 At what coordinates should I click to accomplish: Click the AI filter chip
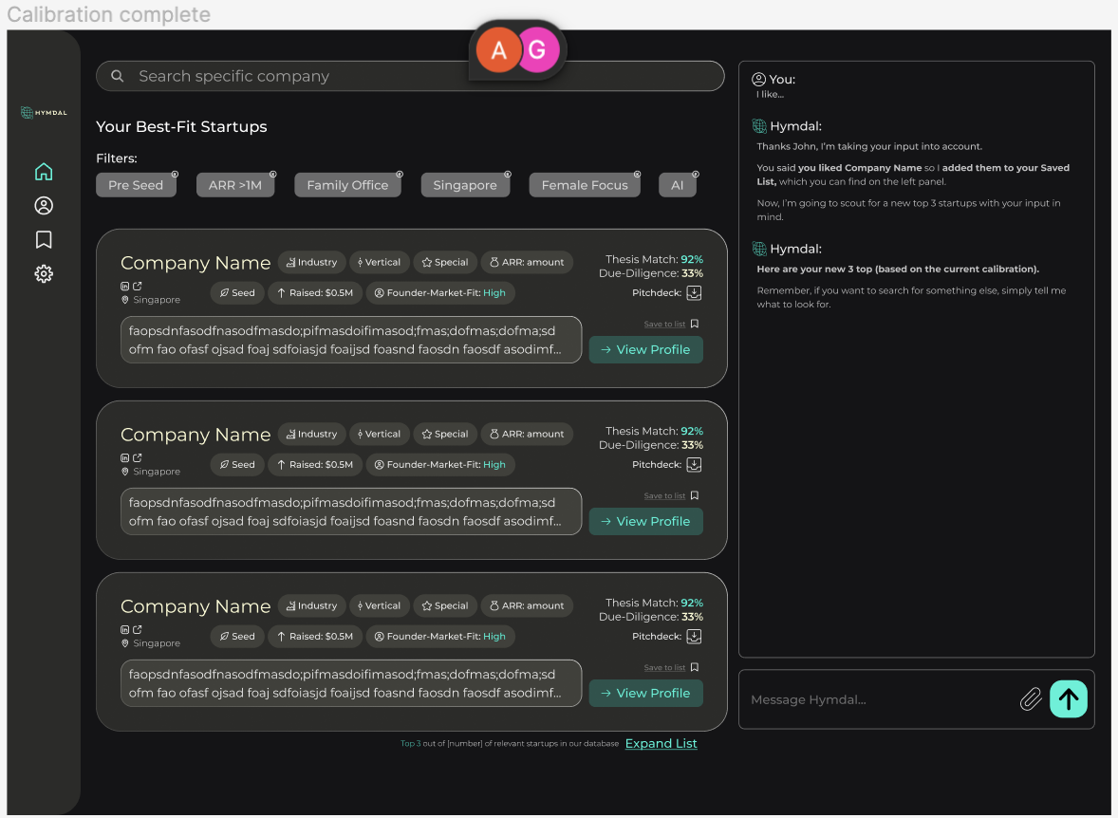(678, 185)
